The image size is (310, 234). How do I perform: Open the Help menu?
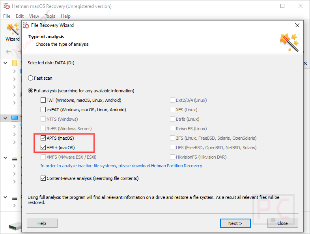point(65,16)
